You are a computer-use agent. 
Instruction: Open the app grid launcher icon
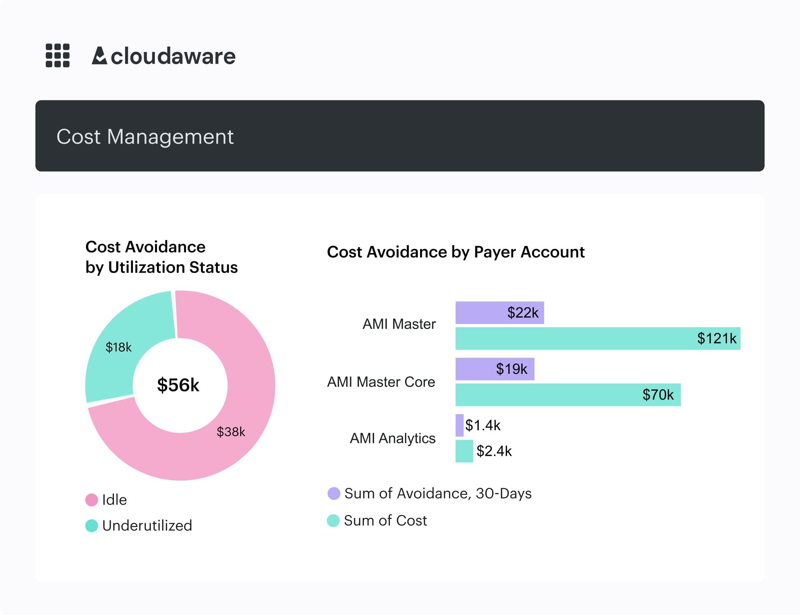(58, 56)
